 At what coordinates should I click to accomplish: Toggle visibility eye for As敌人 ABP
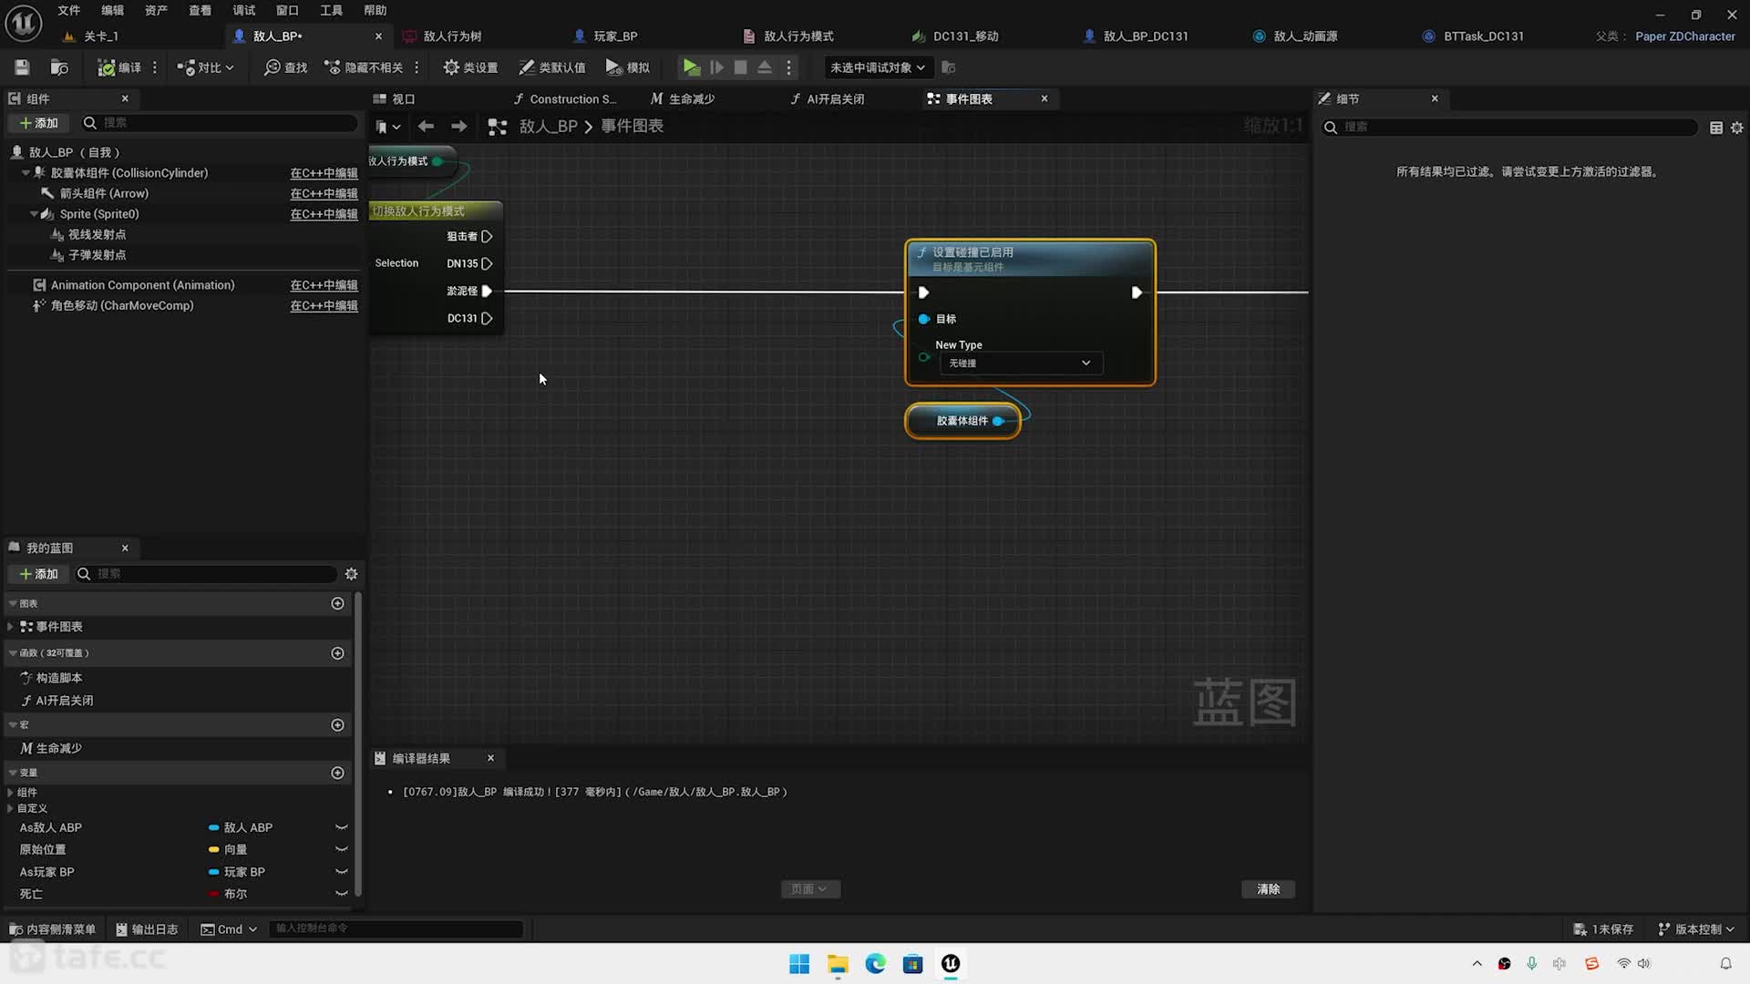342,827
